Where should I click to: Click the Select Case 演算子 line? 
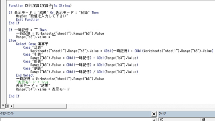click(32, 44)
